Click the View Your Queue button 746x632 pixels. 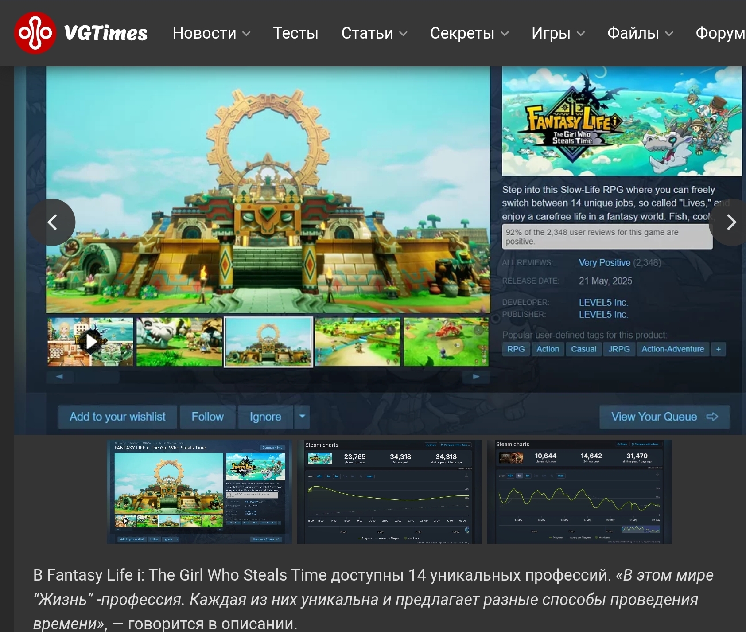(664, 417)
